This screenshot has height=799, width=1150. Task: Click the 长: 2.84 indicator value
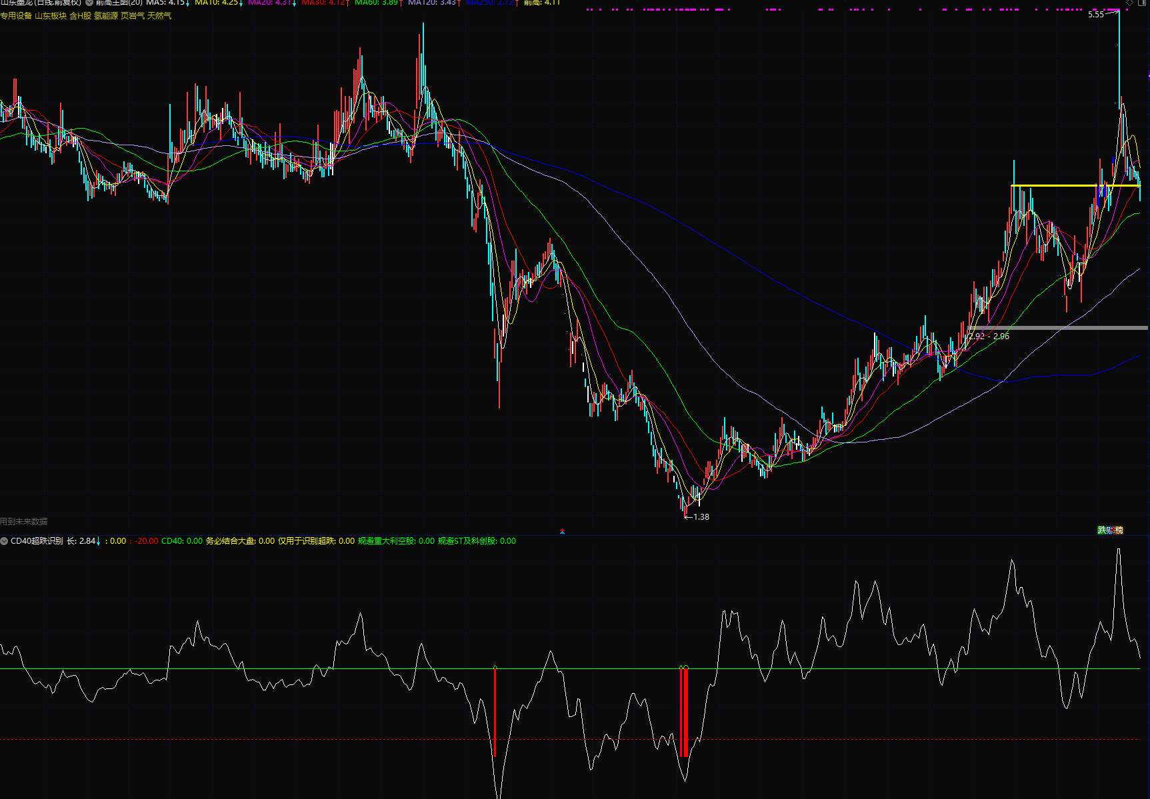(x=81, y=541)
